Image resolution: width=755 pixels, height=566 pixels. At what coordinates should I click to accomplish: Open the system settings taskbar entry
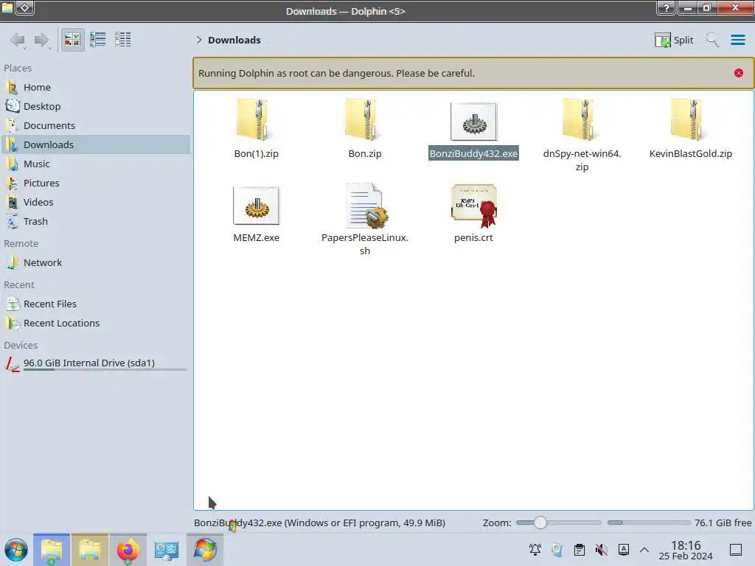167,550
